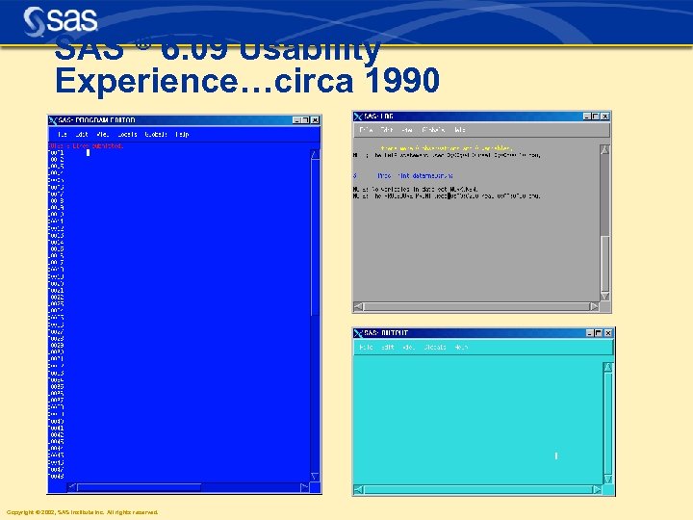
Task: Click vertical scrollbar track in SAS Output
Action: click(x=608, y=423)
